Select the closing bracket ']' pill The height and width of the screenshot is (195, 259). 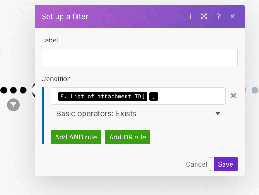(154, 97)
